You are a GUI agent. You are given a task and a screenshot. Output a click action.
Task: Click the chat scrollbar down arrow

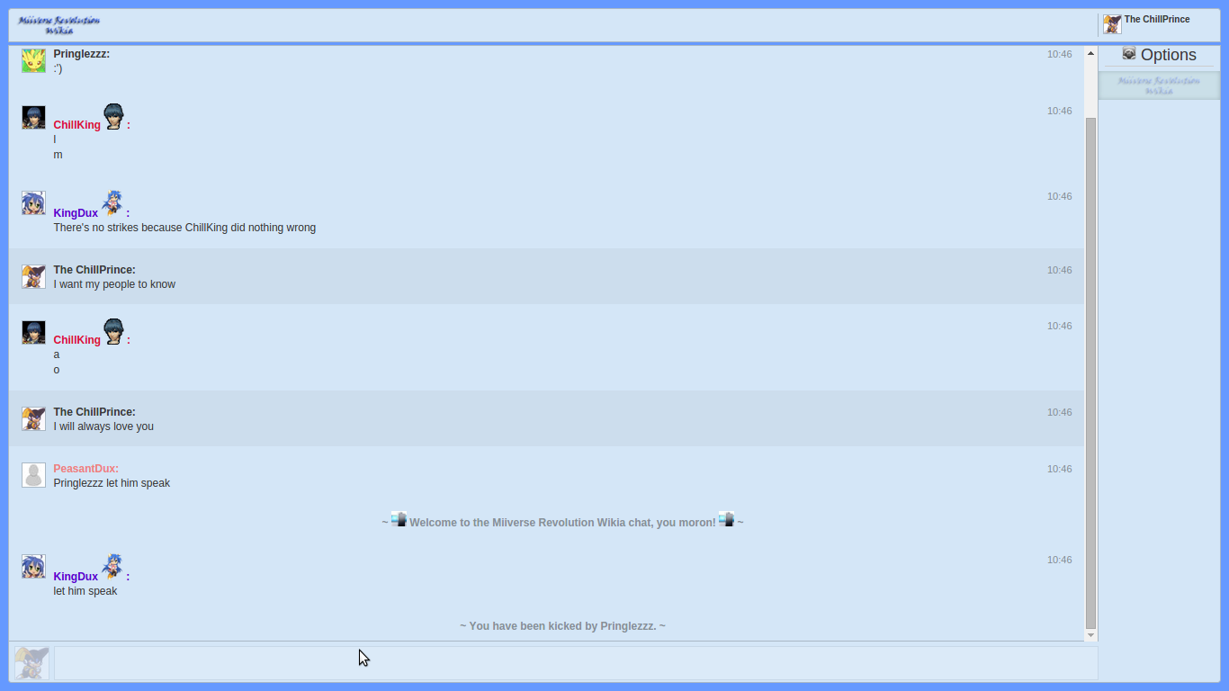coord(1091,635)
